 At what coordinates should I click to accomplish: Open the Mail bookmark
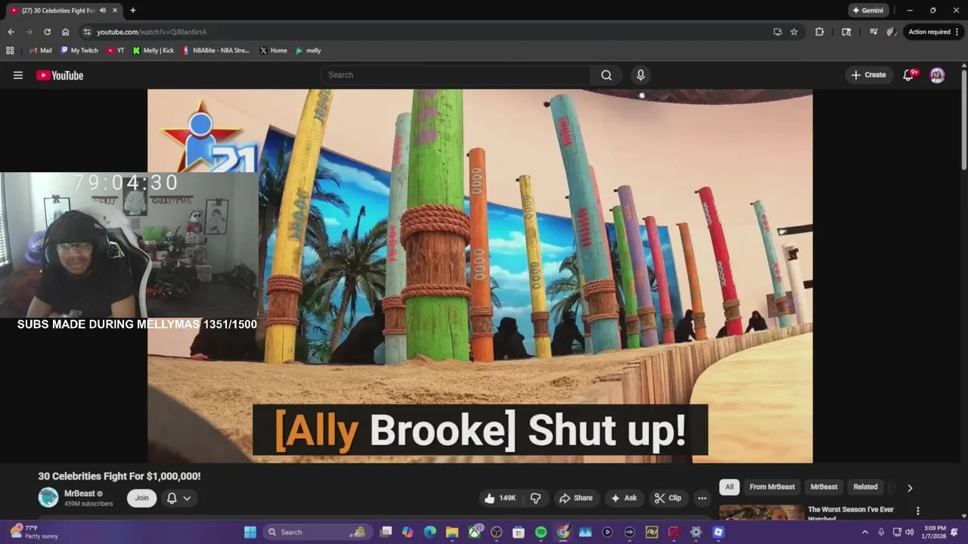click(40, 51)
